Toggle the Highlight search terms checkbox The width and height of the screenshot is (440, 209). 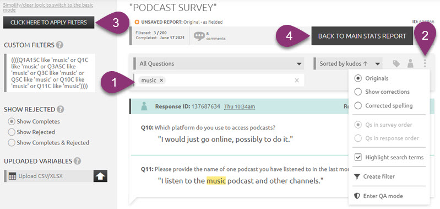click(358, 157)
